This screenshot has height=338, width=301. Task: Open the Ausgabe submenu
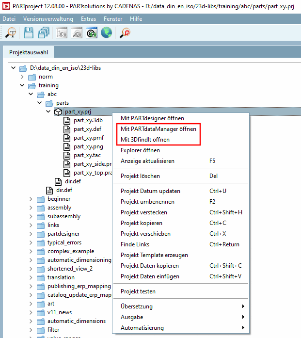point(181,317)
